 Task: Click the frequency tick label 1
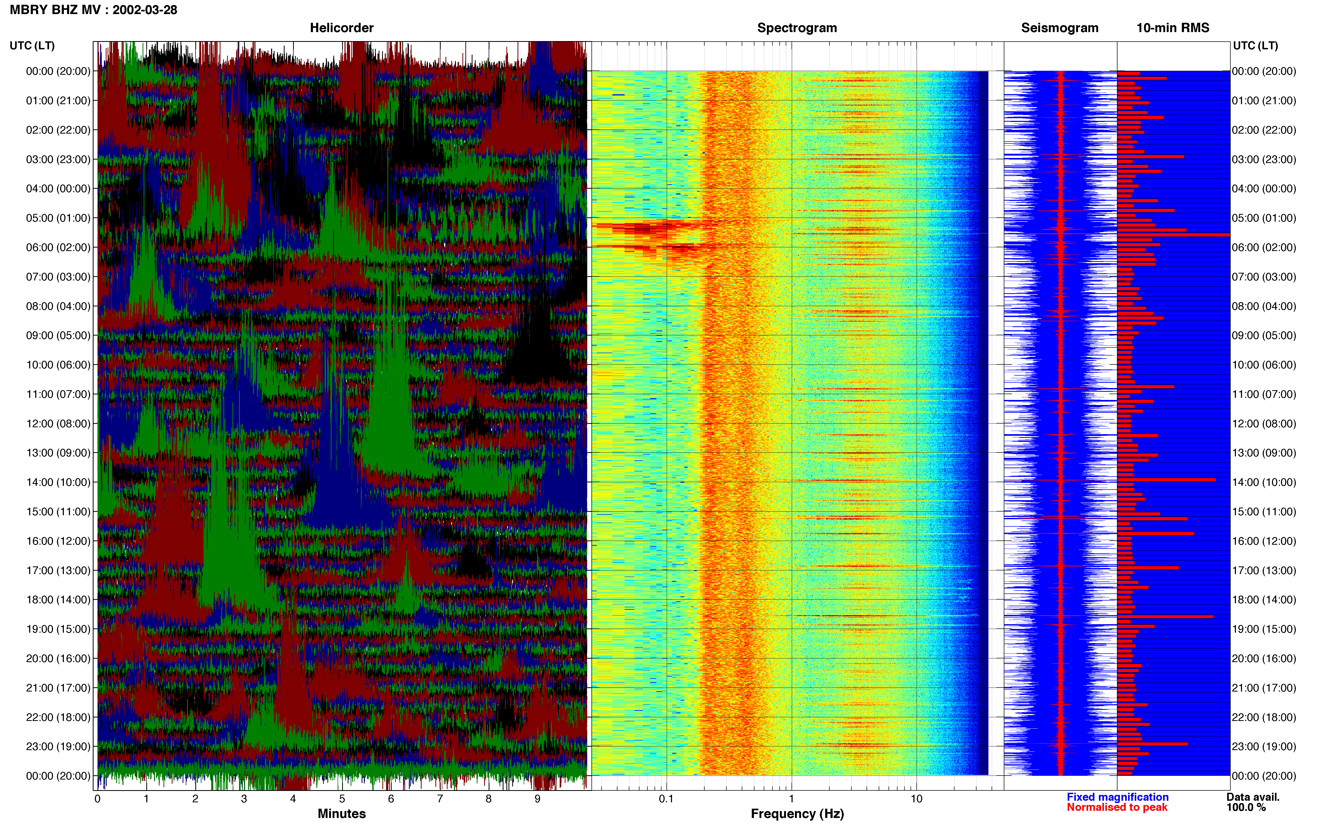click(792, 798)
